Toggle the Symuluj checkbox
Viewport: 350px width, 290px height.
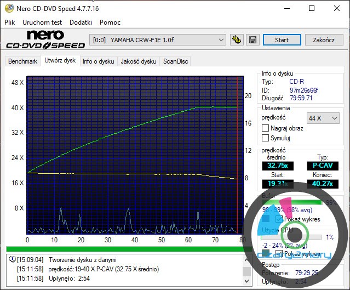pos(266,138)
